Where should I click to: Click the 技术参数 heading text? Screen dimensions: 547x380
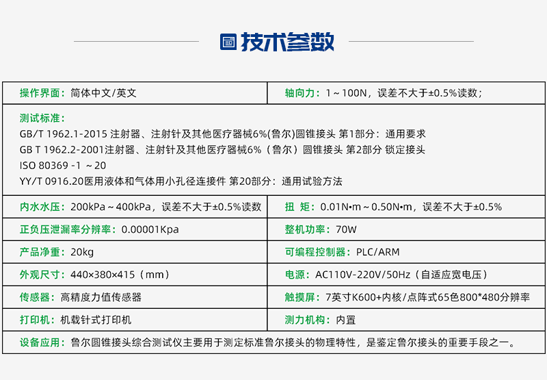[x=287, y=42]
